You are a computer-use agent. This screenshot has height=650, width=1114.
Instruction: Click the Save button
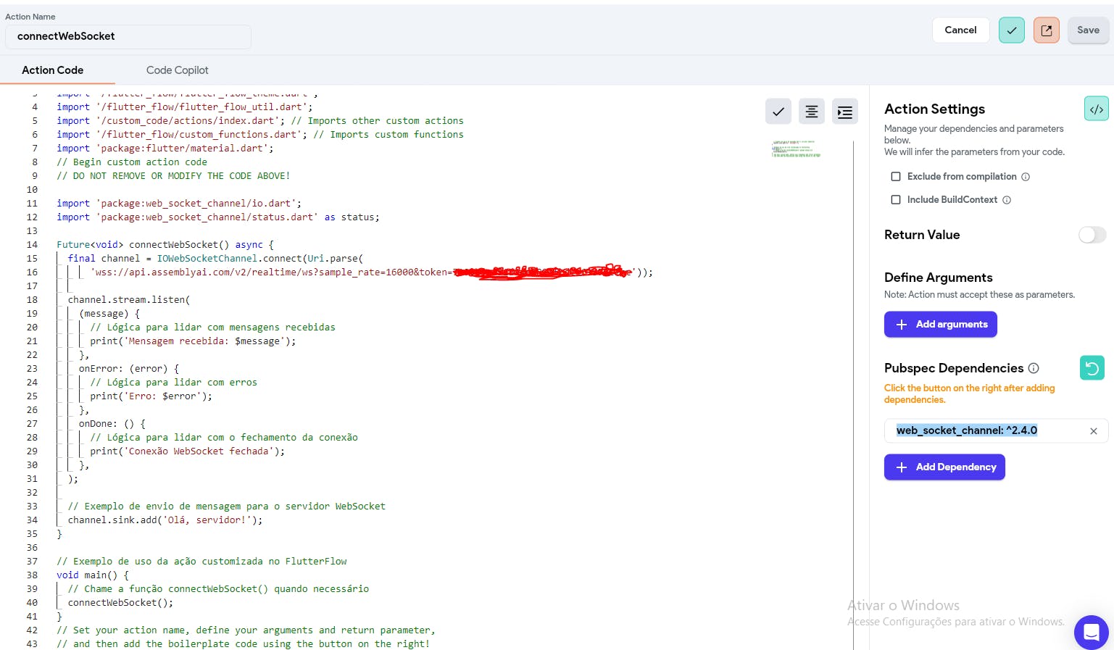coord(1088,30)
